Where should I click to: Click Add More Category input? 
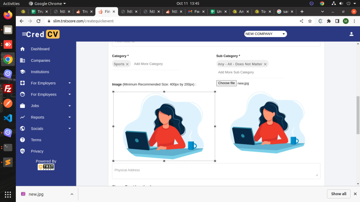pyautogui.click(x=156, y=64)
